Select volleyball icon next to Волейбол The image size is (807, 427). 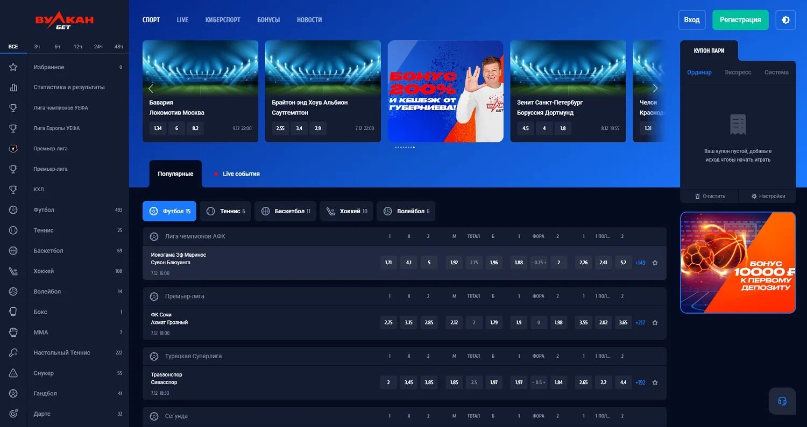point(13,292)
